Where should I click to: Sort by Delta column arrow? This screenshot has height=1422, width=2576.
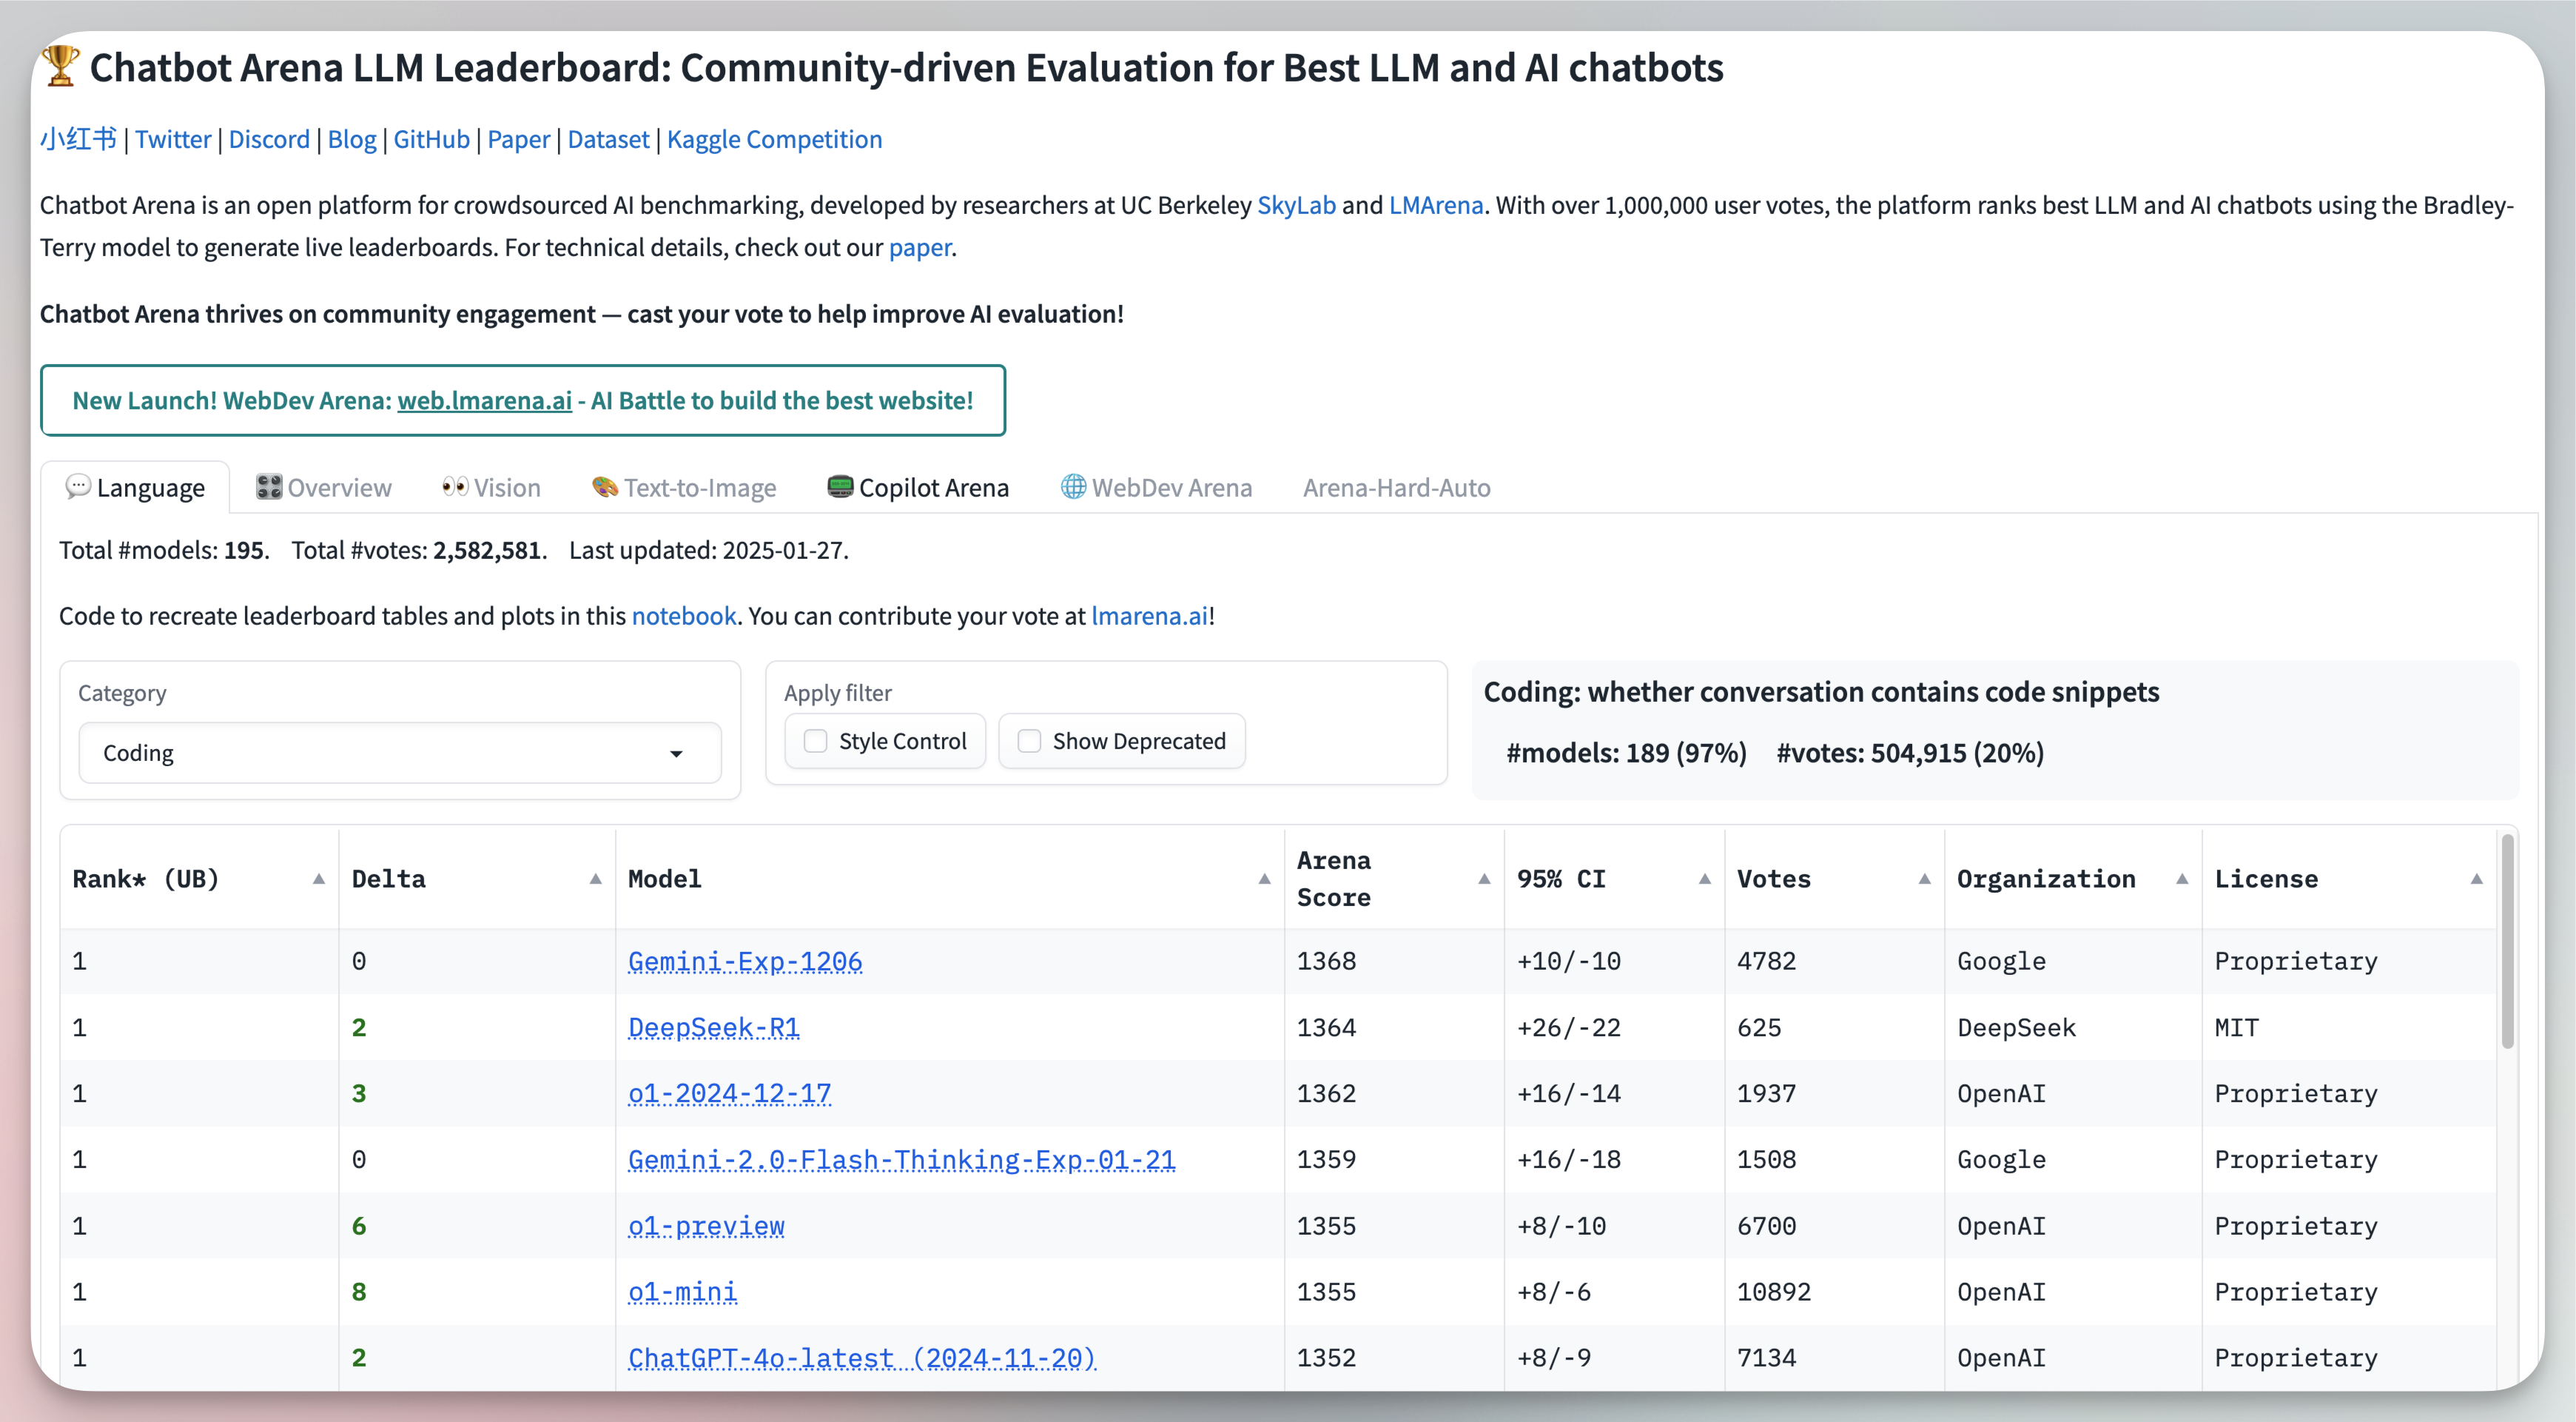(595, 879)
